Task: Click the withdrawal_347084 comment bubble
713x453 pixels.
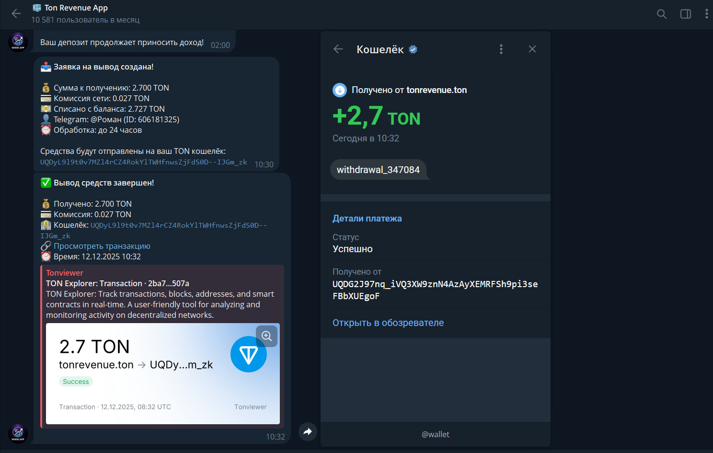Action: pyautogui.click(x=378, y=170)
